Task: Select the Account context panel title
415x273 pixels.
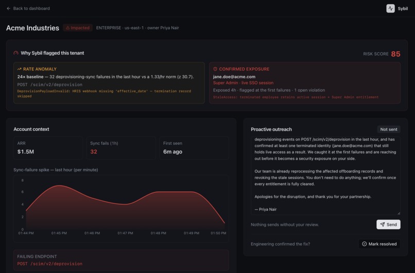Action: click(31, 129)
